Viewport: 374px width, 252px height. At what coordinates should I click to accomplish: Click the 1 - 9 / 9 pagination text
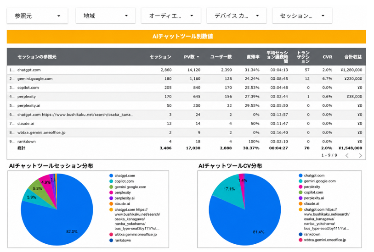pyautogui.click(x=329, y=155)
